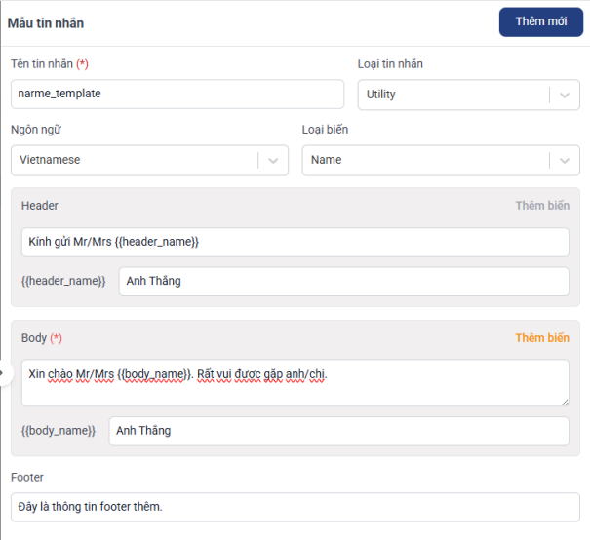The image size is (590, 540).
Task: Open the Loại tin nhắn Utility dropdown
Action: 452,95
